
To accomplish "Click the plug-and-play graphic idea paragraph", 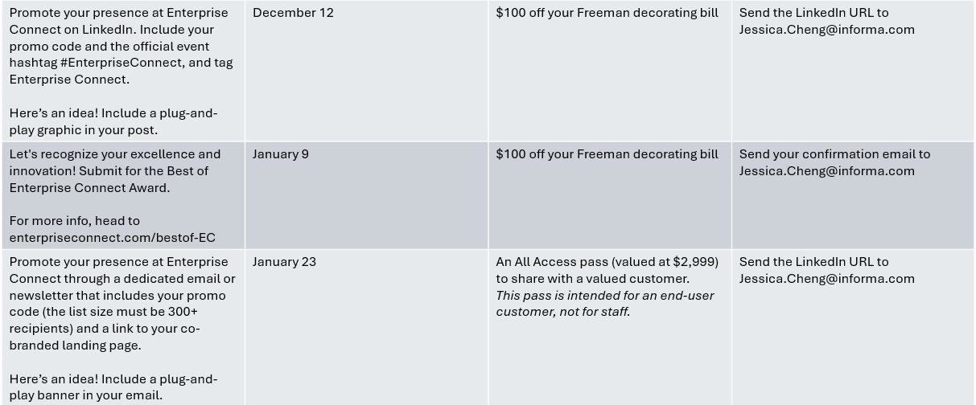I will [113, 121].
